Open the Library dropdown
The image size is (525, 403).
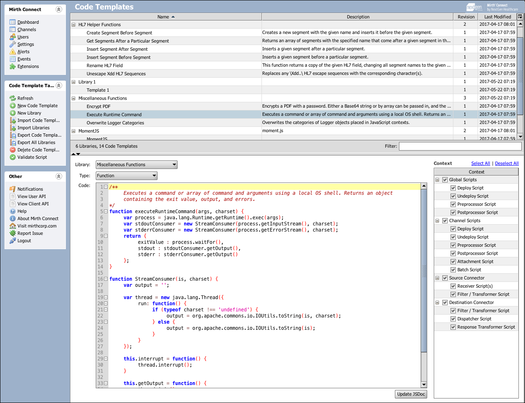(137, 164)
